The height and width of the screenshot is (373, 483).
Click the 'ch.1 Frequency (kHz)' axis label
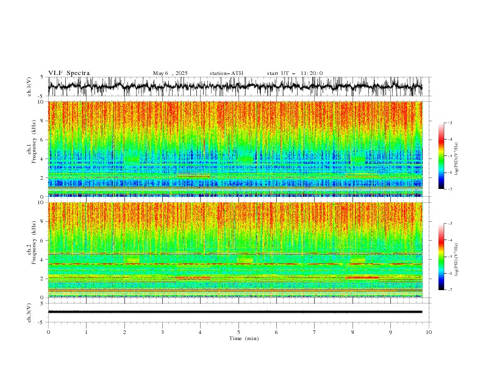tap(32, 141)
